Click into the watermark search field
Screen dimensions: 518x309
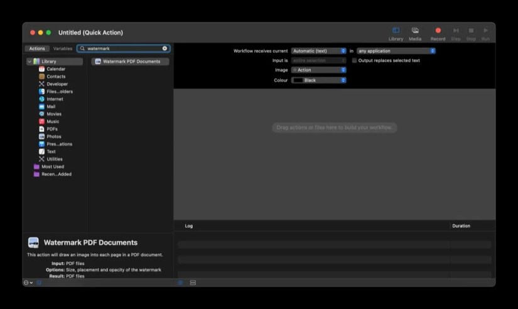tap(124, 48)
